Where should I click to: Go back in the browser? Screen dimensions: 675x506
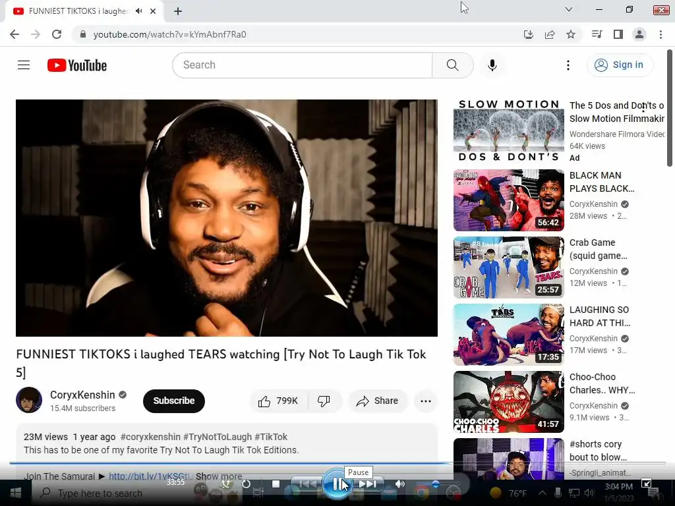[x=15, y=34]
